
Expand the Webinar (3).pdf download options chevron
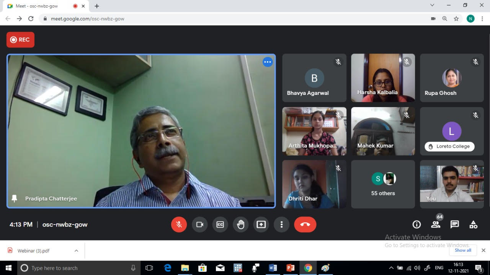point(76,251)
